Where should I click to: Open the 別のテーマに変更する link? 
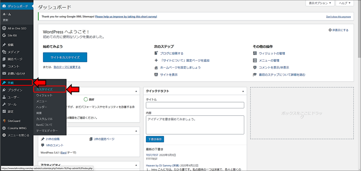coord(67,67)
